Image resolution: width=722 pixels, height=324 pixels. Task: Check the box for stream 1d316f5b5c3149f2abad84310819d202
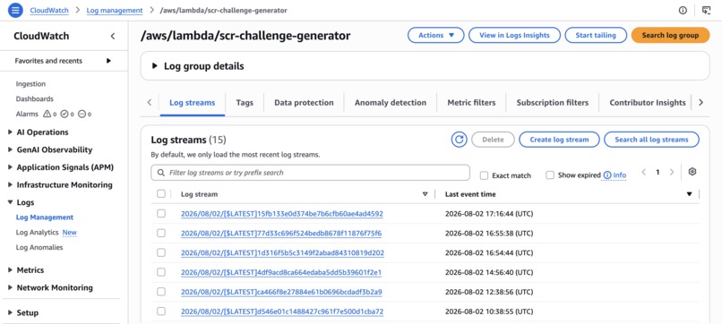click(x=160, y=252)
